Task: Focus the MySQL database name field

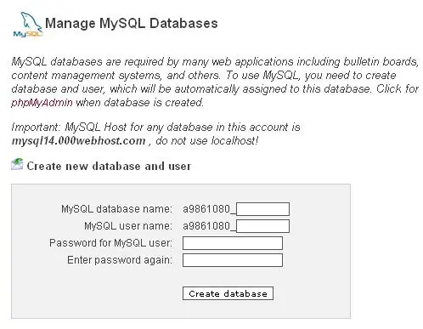Action: [262, 209]
